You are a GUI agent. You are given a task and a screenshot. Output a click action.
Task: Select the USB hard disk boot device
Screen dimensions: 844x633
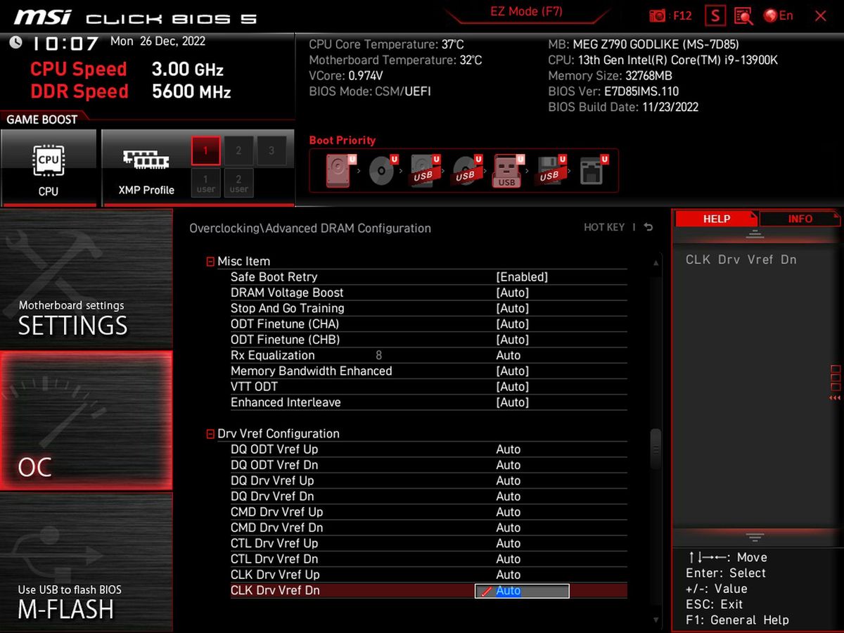tap(425, 170)
